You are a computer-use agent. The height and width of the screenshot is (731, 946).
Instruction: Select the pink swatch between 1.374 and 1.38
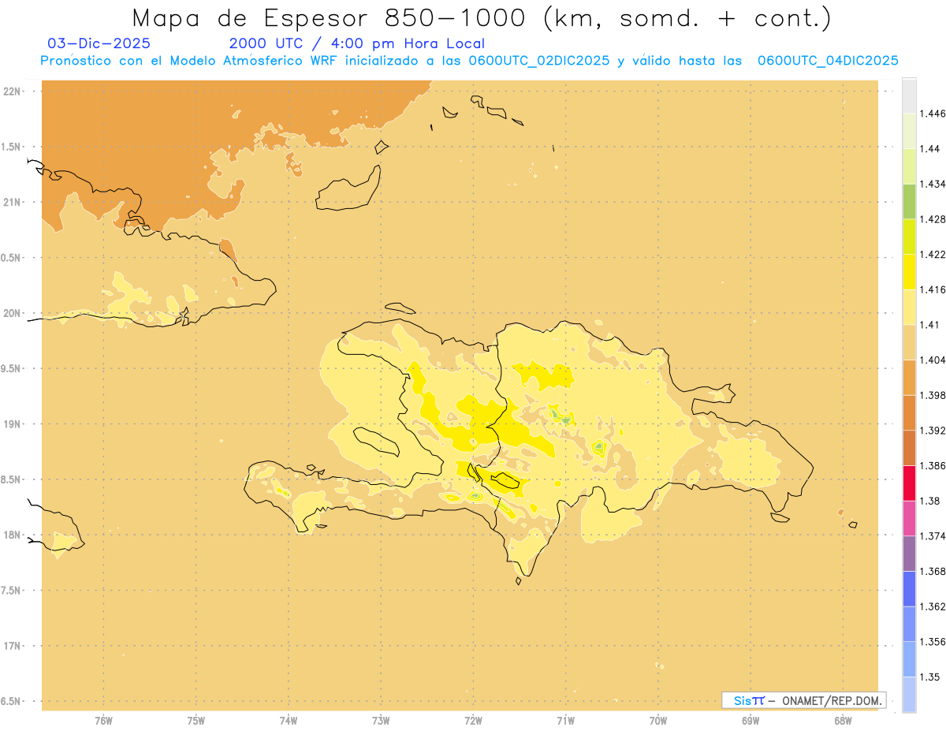909,518
